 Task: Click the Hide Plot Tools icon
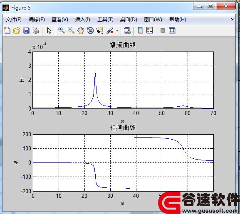(163, 30)
